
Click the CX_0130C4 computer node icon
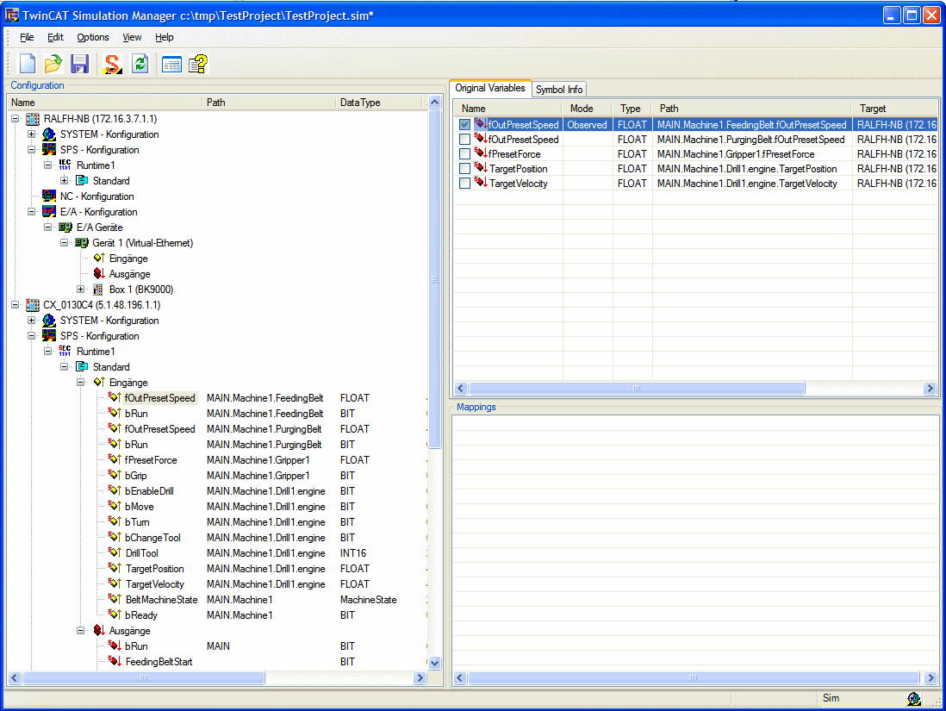[33, 305]
